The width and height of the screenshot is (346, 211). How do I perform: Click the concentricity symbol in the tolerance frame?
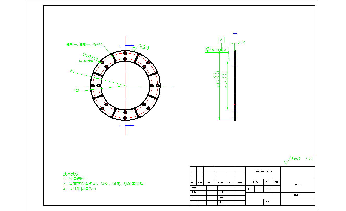click(x=208, y=50)
